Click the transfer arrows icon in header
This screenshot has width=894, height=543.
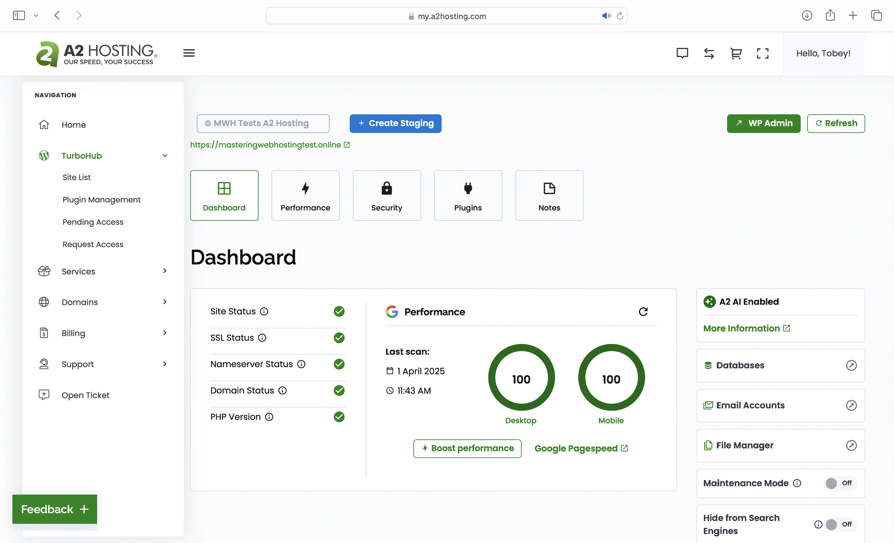pyautogui.click(x=708, y=53)
